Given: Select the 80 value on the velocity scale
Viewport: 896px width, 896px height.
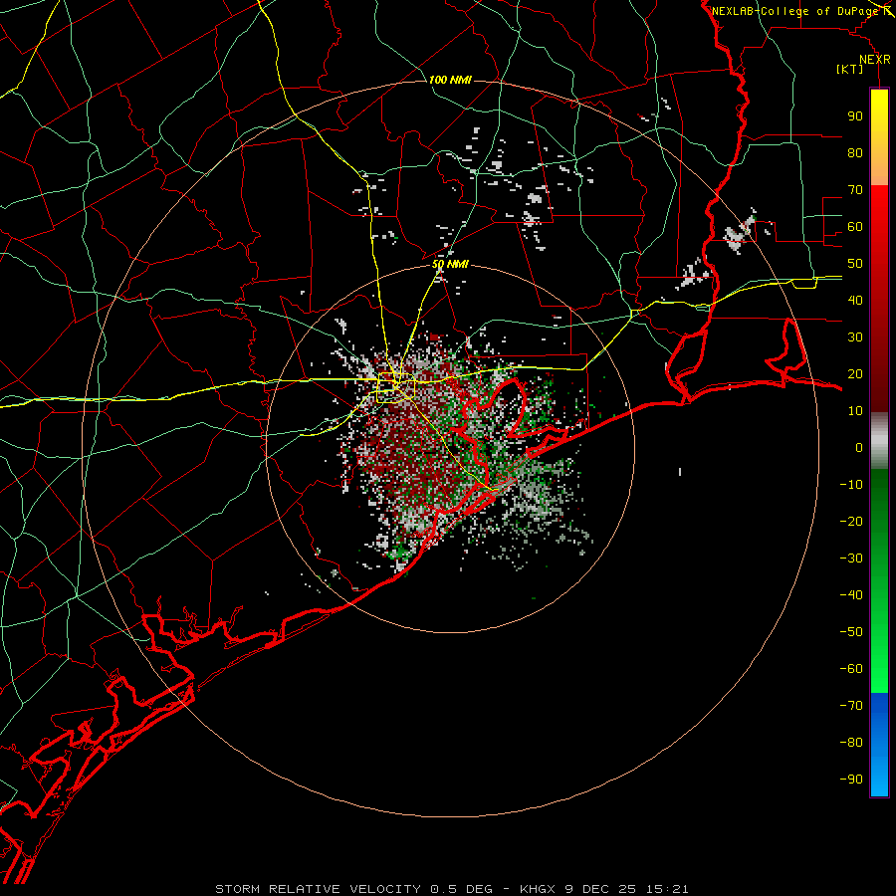Looking at the screenshot, I should point(855,152).
